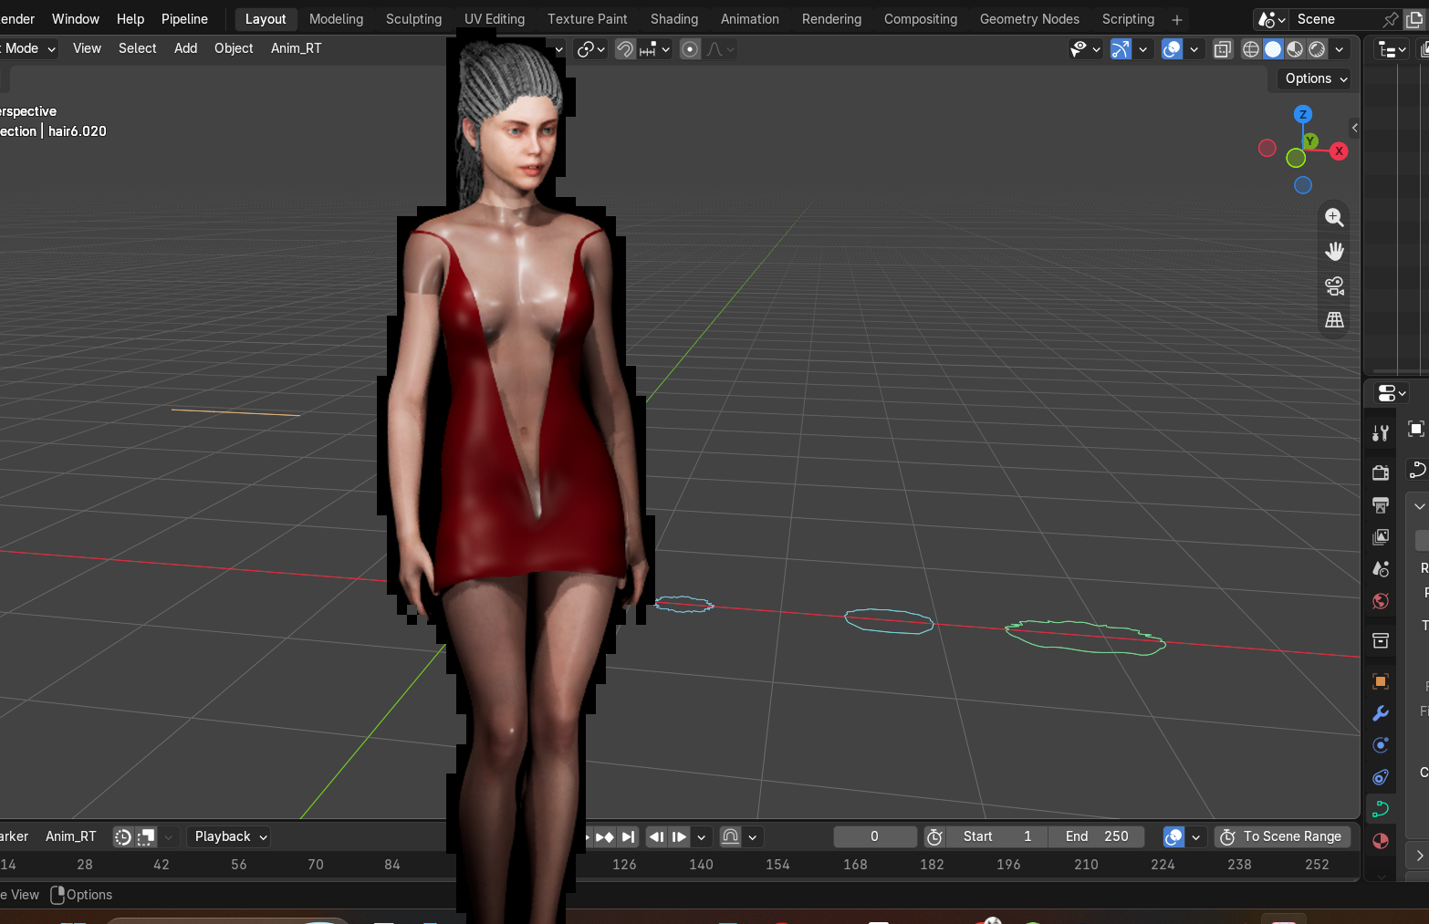Open the Window menu

[76, 19]
